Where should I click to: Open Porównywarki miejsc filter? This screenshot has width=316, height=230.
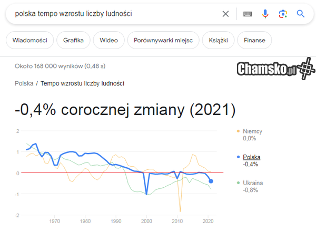tap(163, 40)
